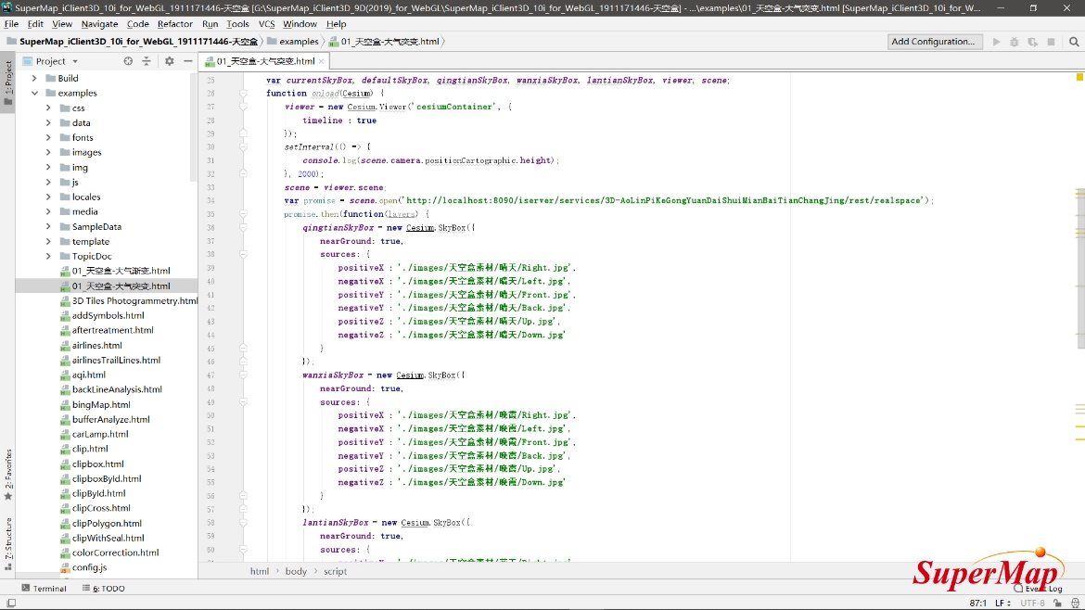Click the Stop square icon in toolbar

[x=1051, y=42]
